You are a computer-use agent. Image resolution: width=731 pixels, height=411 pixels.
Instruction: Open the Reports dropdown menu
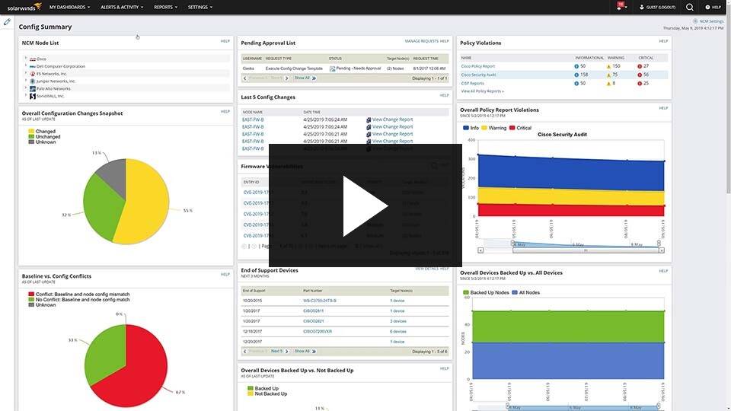click(165, 7)
